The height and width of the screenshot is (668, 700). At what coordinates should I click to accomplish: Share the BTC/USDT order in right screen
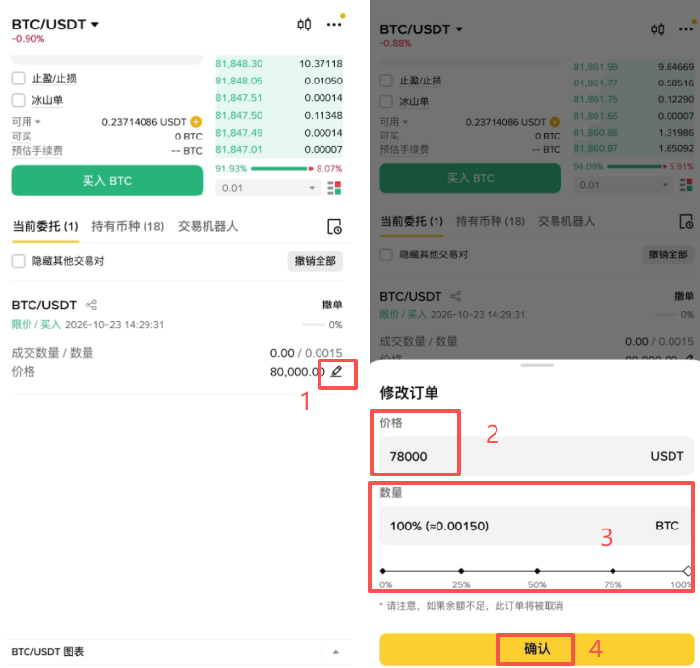456,296
